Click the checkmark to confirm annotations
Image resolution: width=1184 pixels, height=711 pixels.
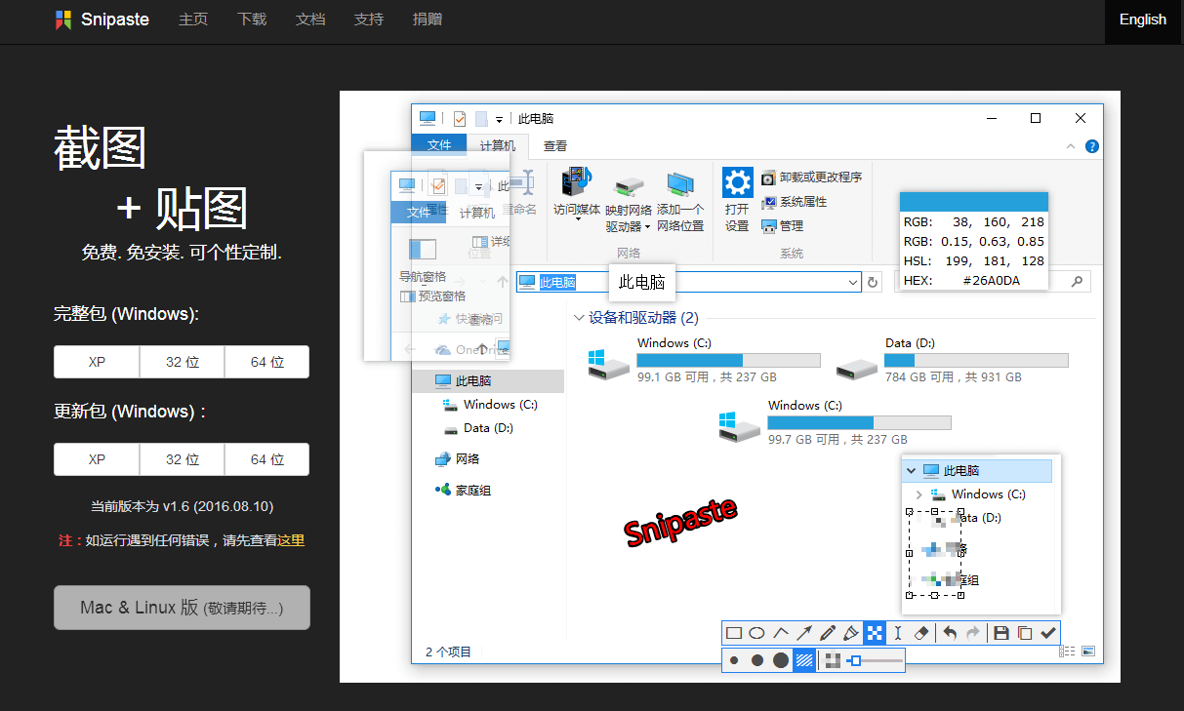(1047, 633)
